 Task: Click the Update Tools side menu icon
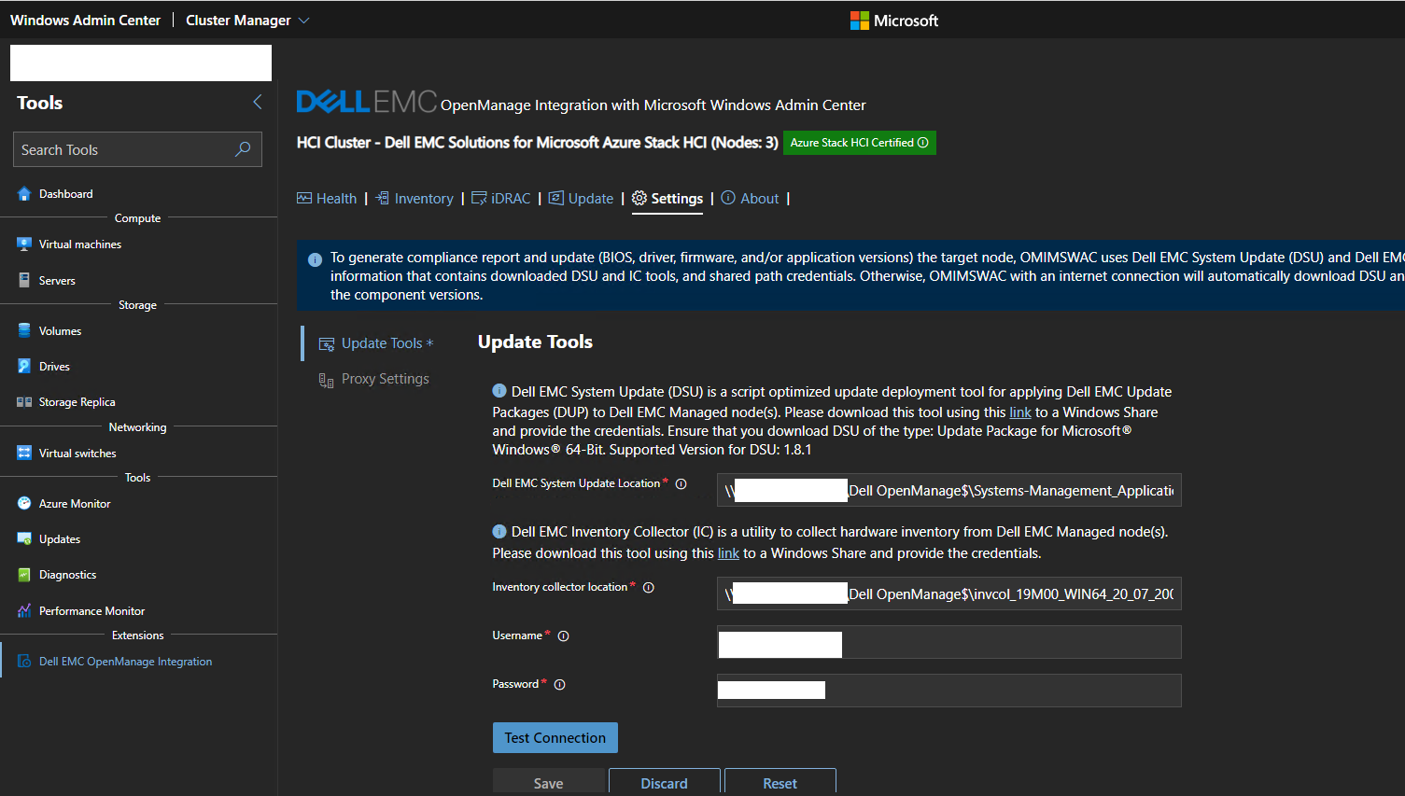click(x=327, y=344)
